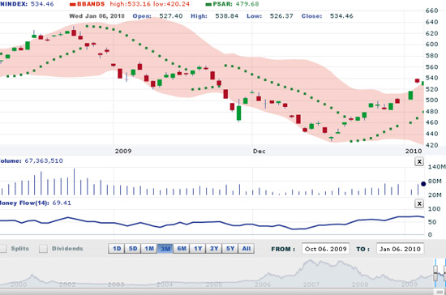Click the Open value '527.40'
This screenshot has height=295, width=446.
pyautogui.click(x=170, y=16)
